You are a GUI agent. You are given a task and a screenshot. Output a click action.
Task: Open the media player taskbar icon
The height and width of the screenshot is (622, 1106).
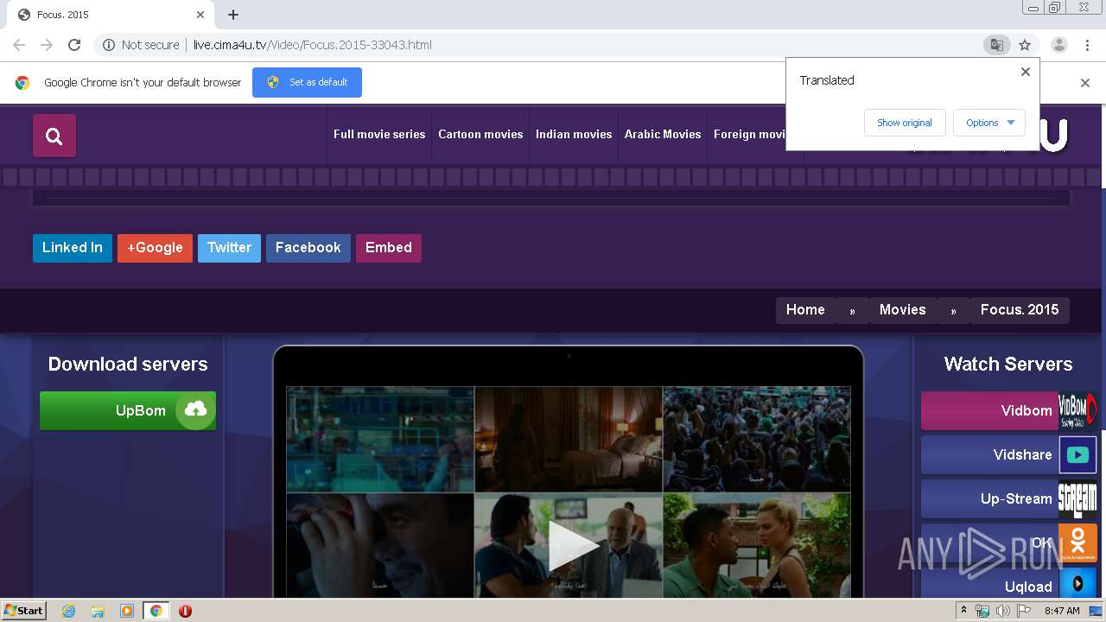(126, 611)
